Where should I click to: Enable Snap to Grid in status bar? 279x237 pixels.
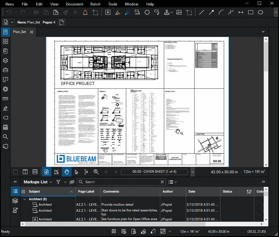coord(123,231)
